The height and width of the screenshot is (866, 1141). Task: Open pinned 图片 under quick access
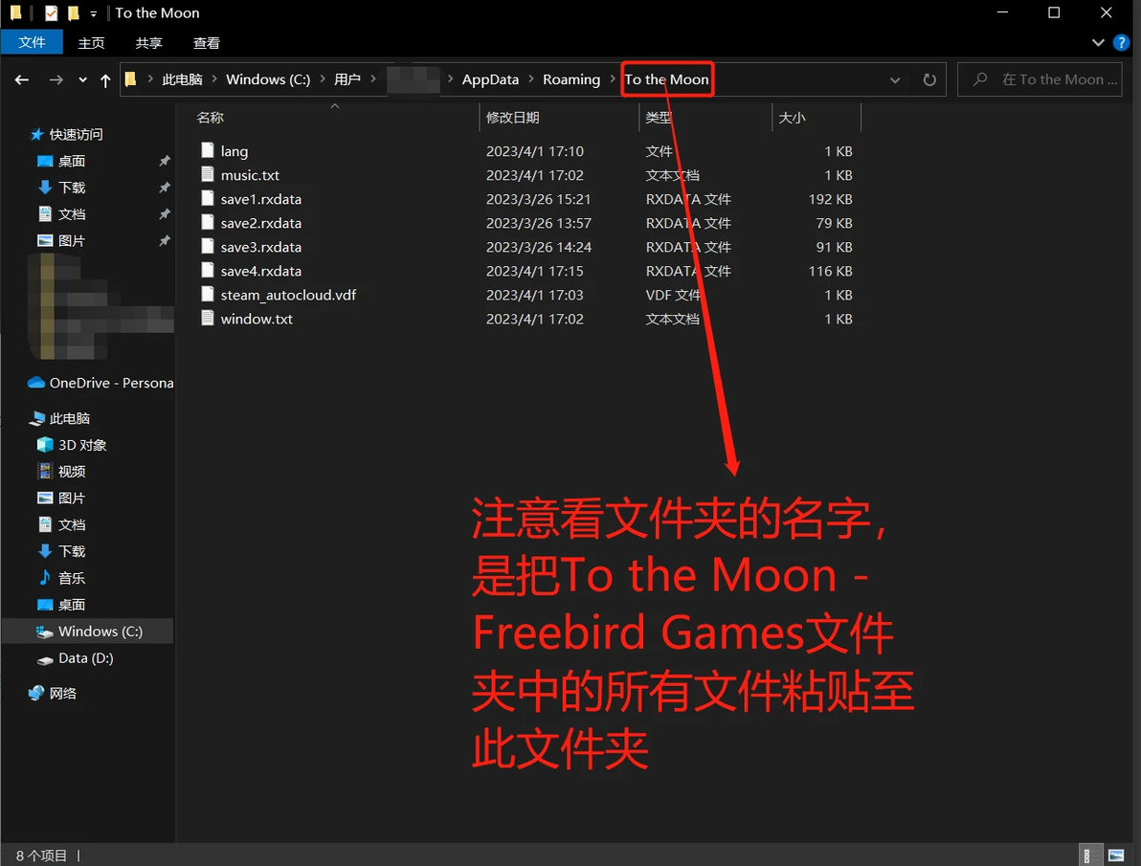pyautogui.click(x=71, y=241)
